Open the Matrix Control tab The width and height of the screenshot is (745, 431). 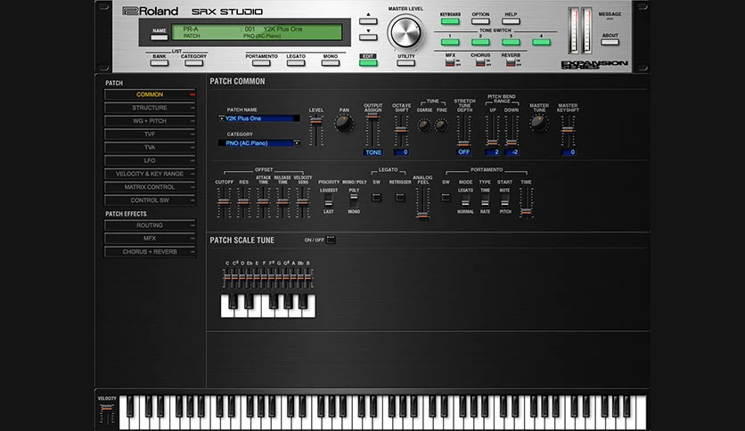coord(150,187)
